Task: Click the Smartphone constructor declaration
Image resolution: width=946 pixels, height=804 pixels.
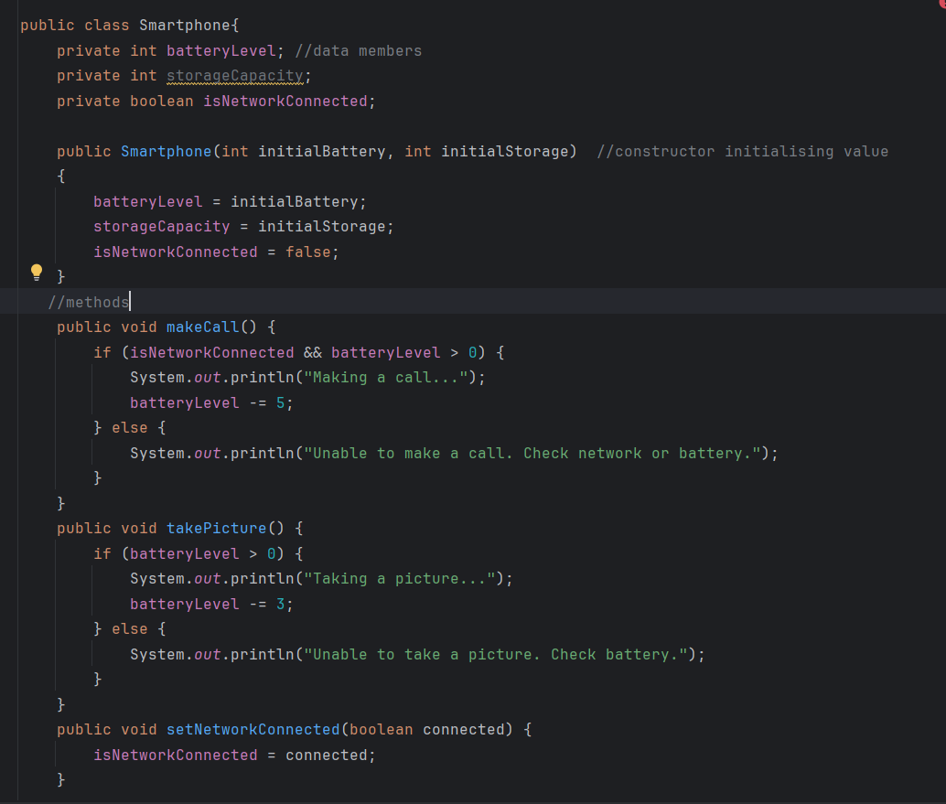Action: coord(166,151)
